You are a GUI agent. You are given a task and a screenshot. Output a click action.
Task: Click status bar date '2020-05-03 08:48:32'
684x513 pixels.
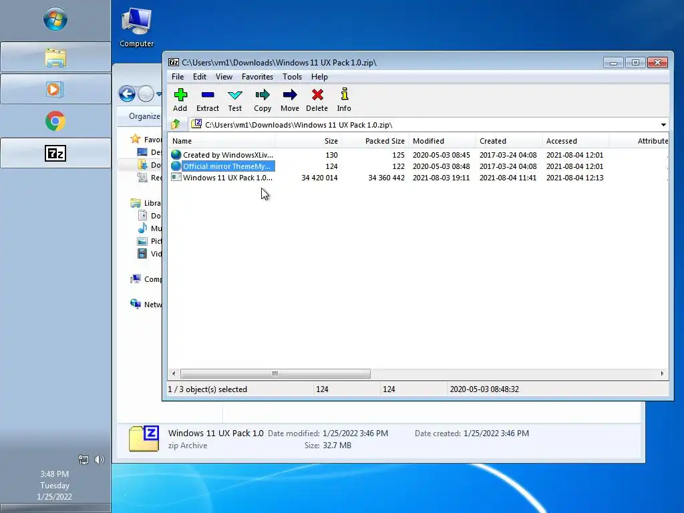pos(484,389)
